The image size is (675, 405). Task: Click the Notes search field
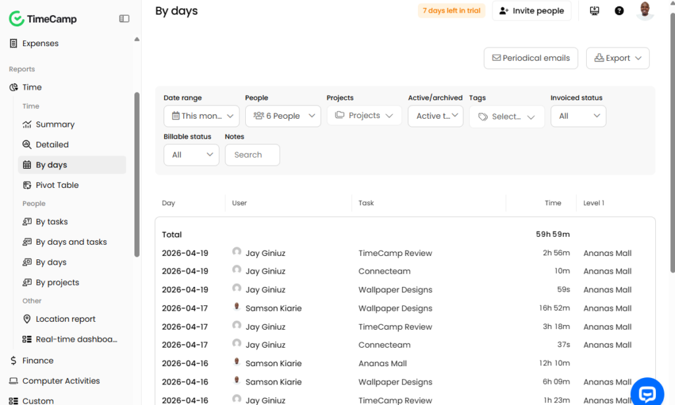coord(252,154)
